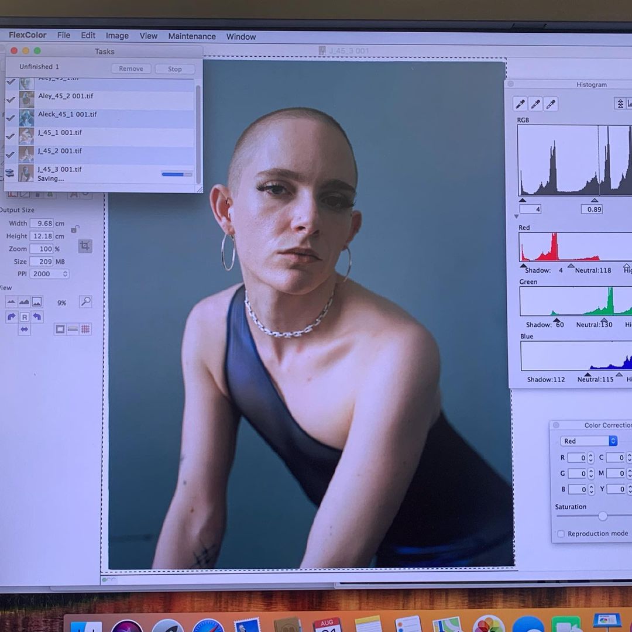Pick the highlight eyedropper in Histogram

click(550, 104)
